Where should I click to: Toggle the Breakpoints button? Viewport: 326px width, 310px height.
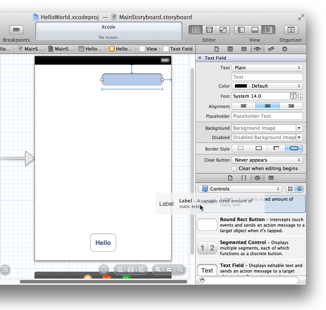[17, 30]
